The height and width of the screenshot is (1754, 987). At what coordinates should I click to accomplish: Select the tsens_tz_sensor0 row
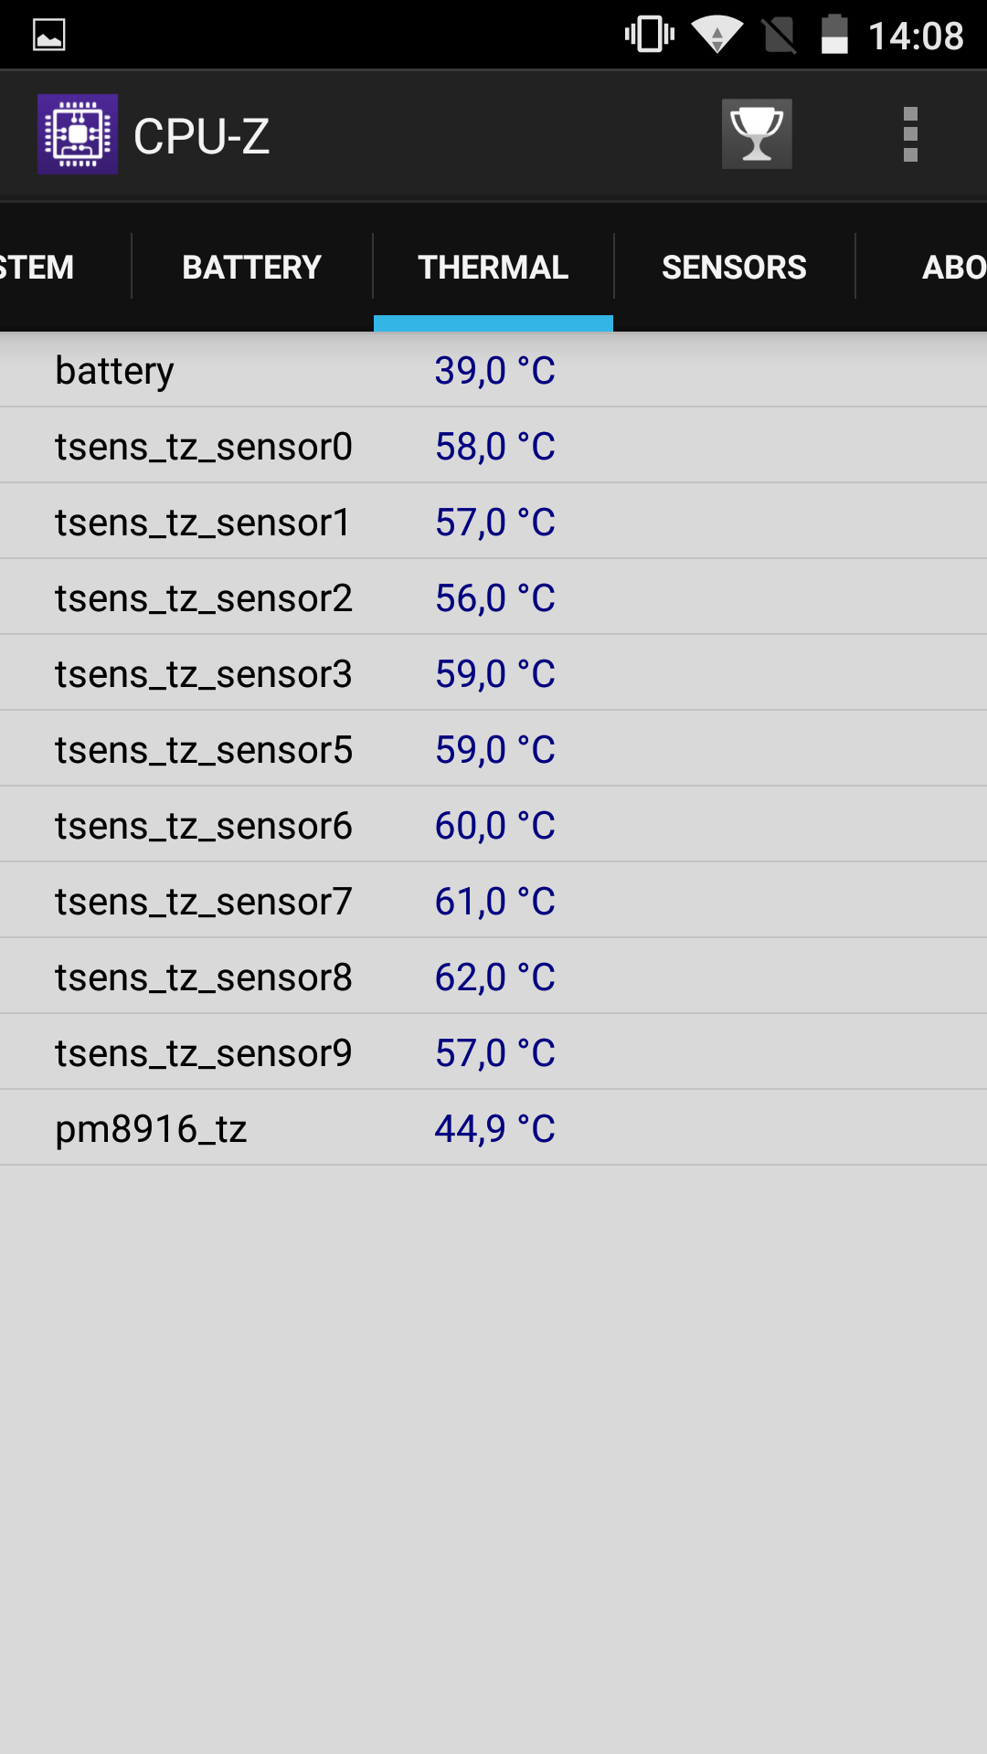click(x=493, y=446)
